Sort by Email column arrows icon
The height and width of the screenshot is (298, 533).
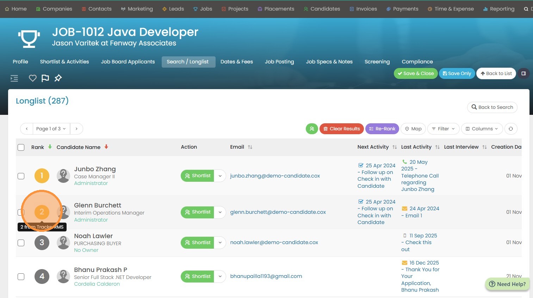pyautogui.click(x=250, y=147)
